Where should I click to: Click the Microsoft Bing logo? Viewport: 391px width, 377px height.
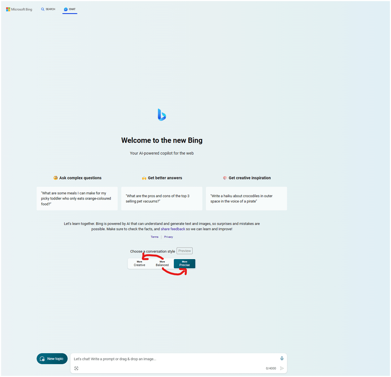pos(19,9)
